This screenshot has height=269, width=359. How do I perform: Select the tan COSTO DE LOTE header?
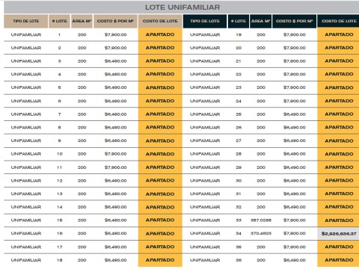coord(160,21)
